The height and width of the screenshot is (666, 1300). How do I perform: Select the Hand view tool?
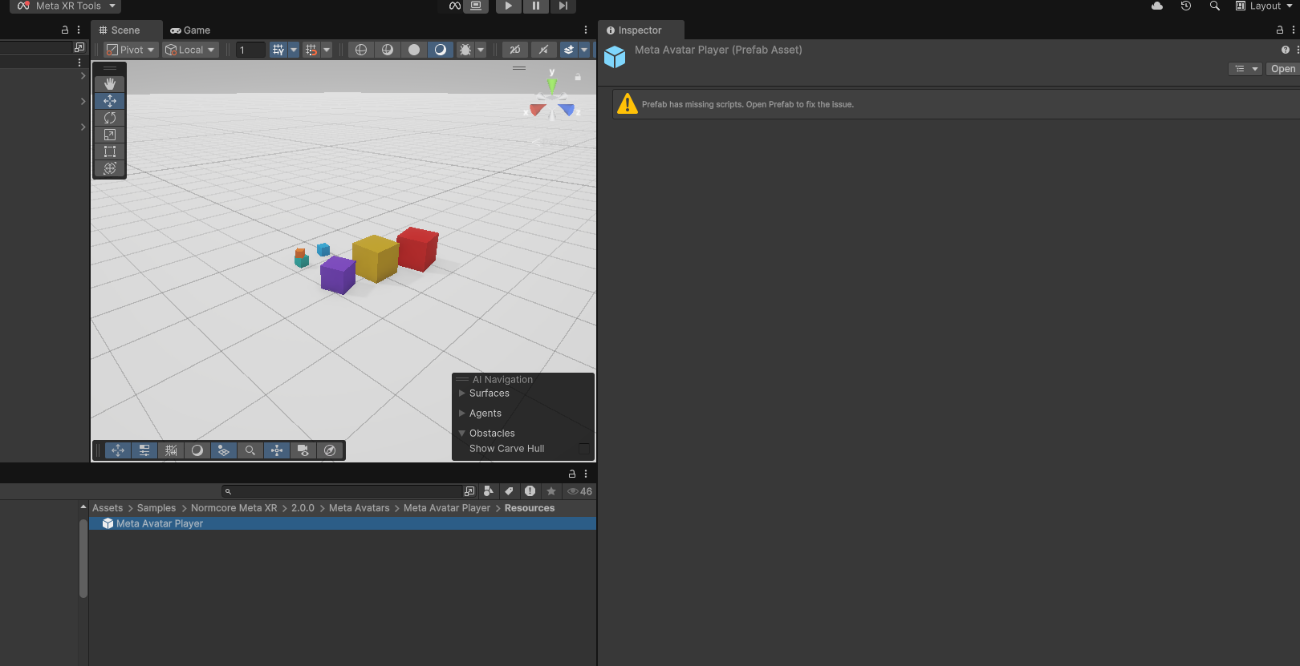(110, 84)
